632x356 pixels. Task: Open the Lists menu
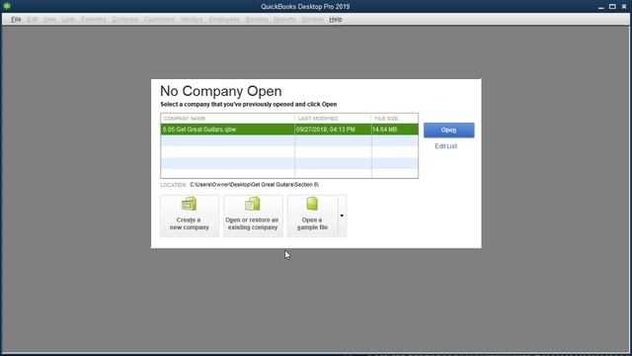(68, 19)
